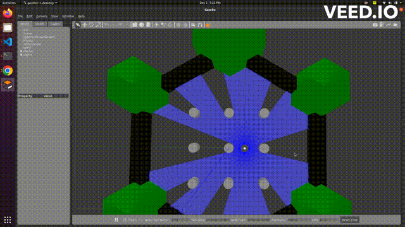This screenshot has width=405, height=227.
Task: Insert a box shape from toolbar
Action: click(x=135, y=25)
